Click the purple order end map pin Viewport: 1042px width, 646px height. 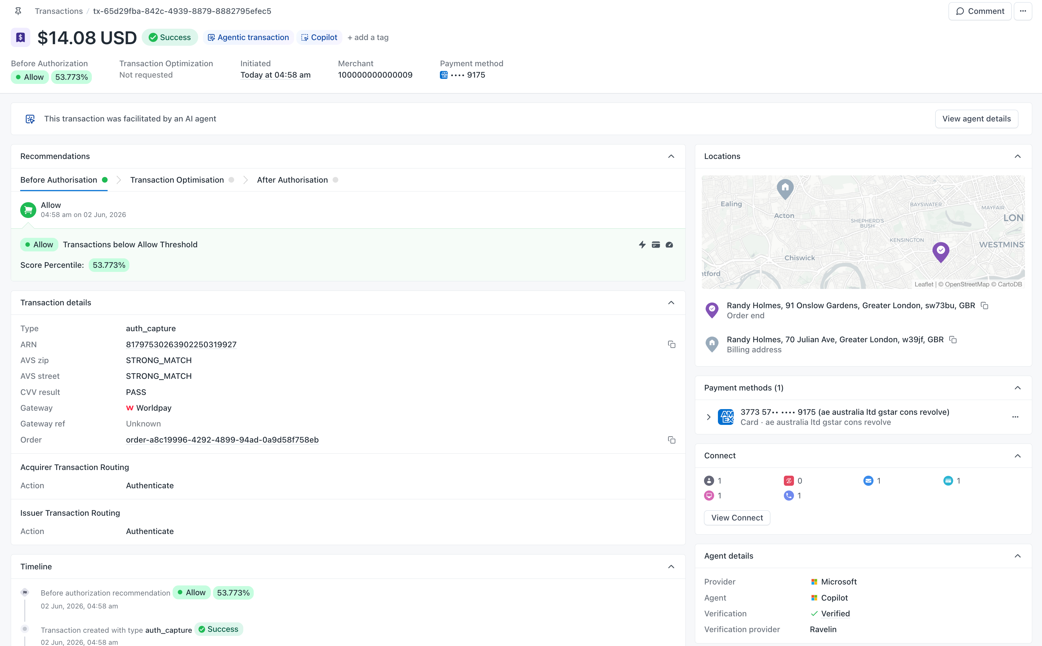pyautogui.click(x=941, y=252)
